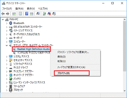
Task: Click the IDE ATA/ATAPI controller icon
Action: tap(11, 27)
